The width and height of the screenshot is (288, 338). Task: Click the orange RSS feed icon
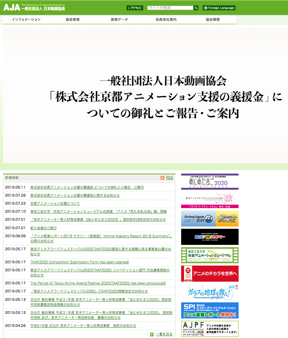pyautogui.click(x=162, y=178)
